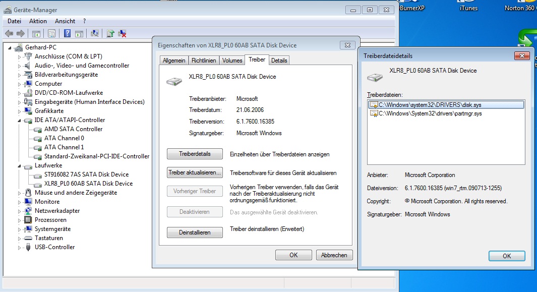Scan for hardware changes via toolbar icon
This screenshot has width=537, height=292.
(x=95, y=34)
